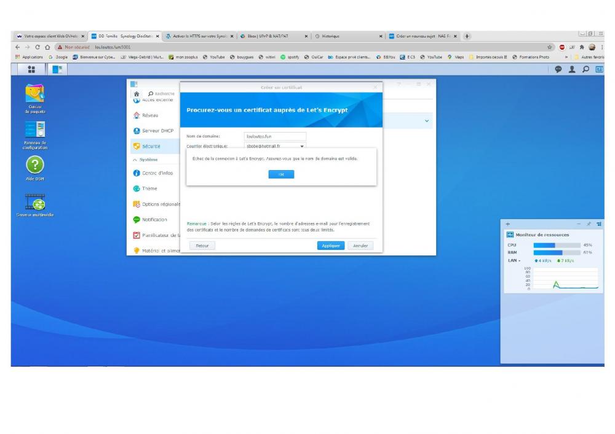This screenshot has height=434, width=615.
Task: Open the user account options icon
Action: [572, 69]
